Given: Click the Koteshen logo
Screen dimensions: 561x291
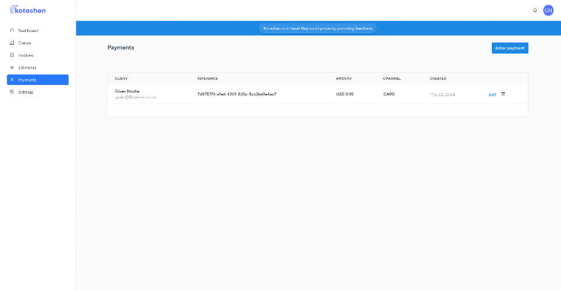Looking at the screenshot, I should (x=27, y=10).
